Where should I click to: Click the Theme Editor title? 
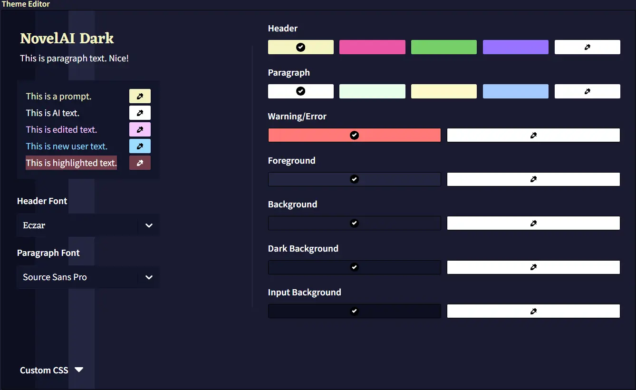point(26,4)
